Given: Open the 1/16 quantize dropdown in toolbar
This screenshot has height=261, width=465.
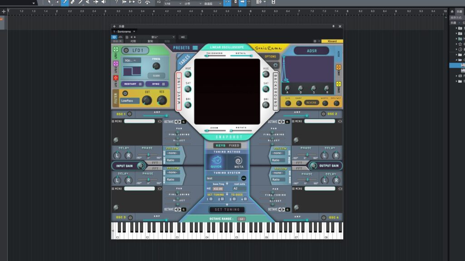Looking at the screenshot, I should point(173,4).
